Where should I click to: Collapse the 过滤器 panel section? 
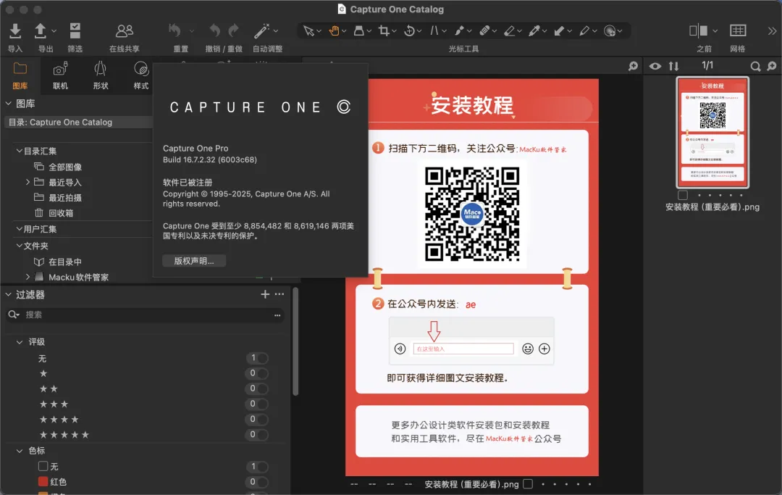8,295
